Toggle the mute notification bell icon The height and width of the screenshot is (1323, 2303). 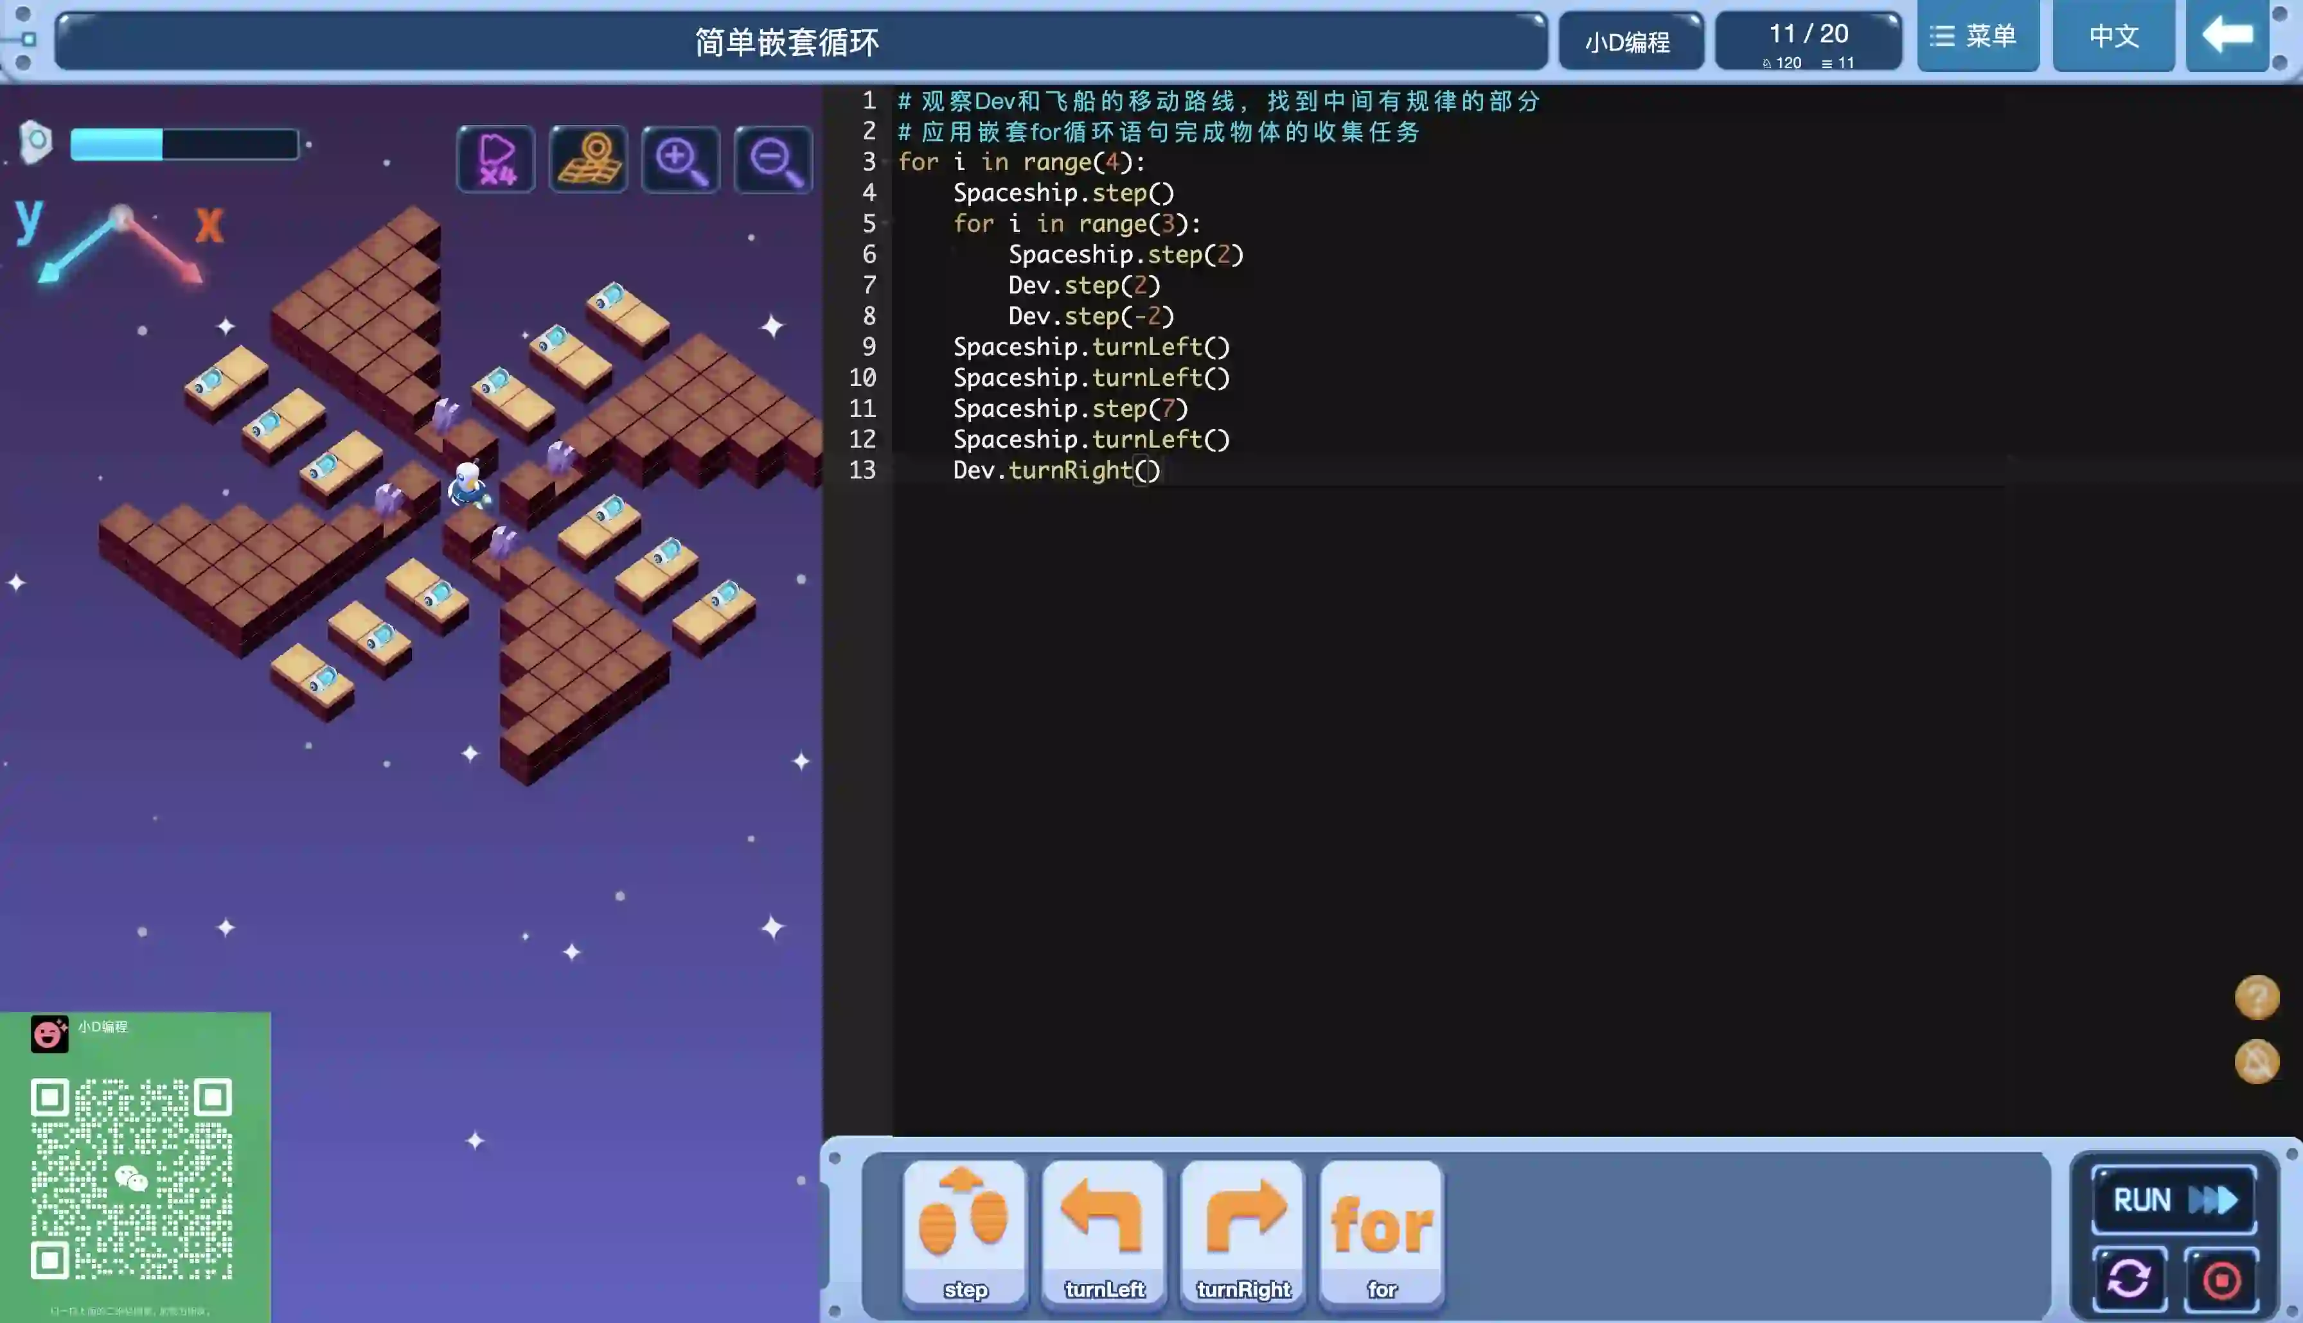tap(2257, 1062)
